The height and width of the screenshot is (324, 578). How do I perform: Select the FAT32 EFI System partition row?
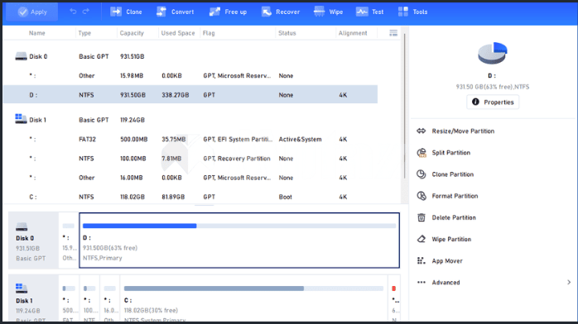click(x=190, y=139)
